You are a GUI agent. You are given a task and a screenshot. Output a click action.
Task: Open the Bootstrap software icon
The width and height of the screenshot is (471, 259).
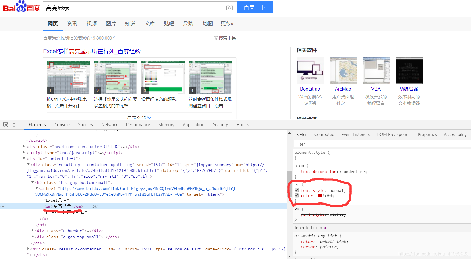(310, 70)
